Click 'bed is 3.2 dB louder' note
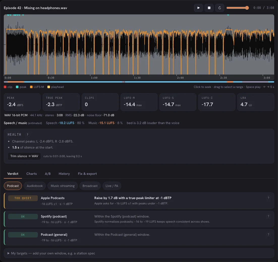 (153, 123)
